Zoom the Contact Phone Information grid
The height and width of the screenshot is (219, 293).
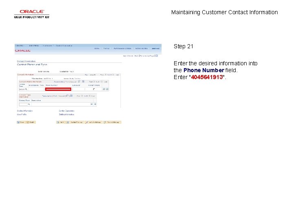[79, 82]
